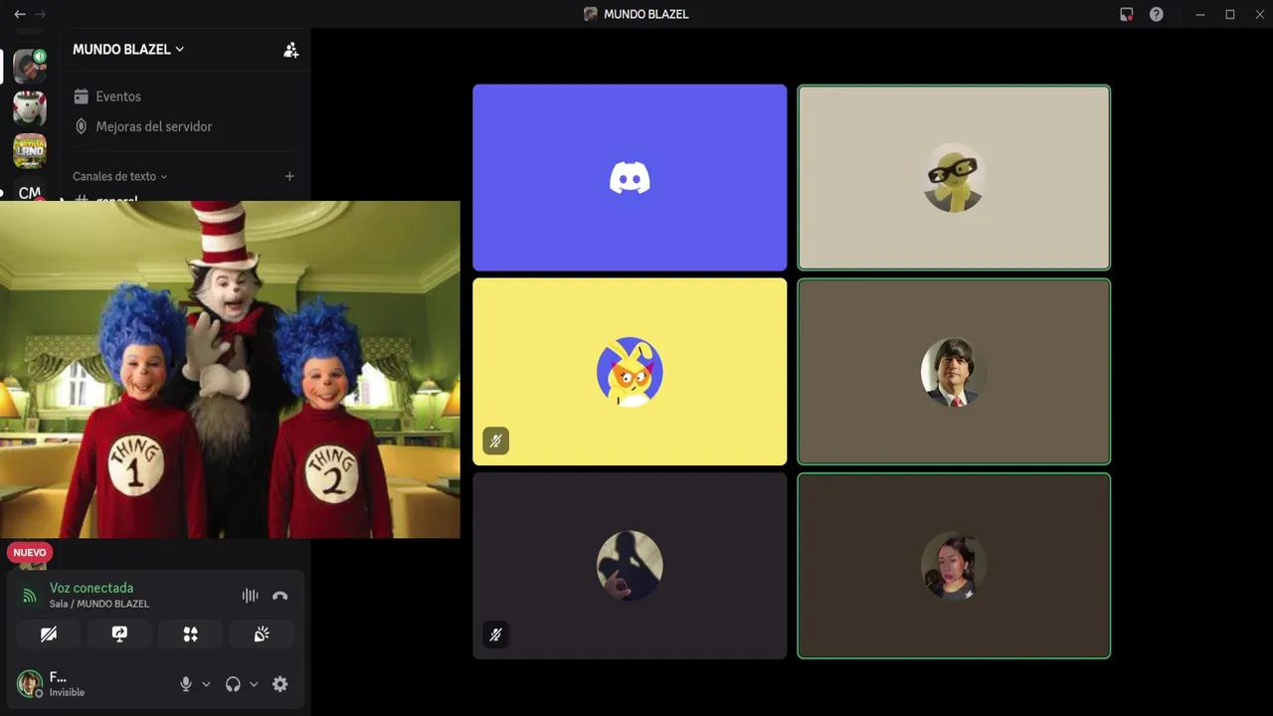
Task: Open the Cat in the Hat video popout
Action: [x=230, y=369]
